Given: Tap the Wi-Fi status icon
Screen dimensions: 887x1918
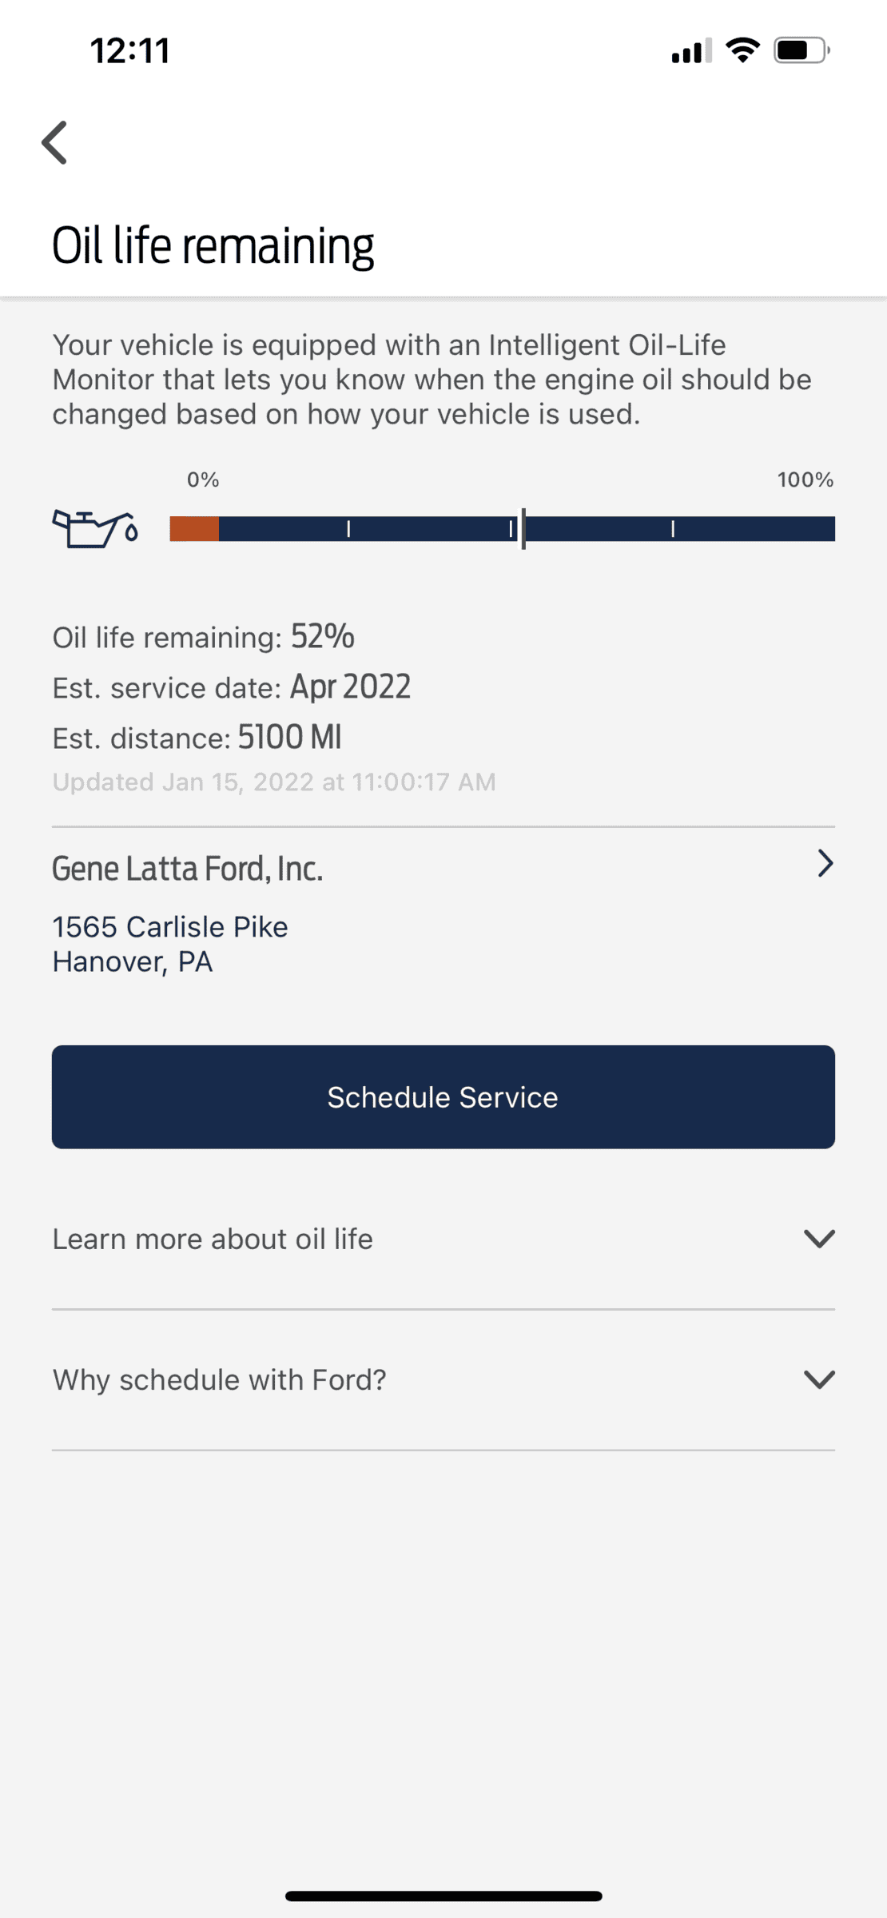Looking at the screenshot, I should (743, 50).
